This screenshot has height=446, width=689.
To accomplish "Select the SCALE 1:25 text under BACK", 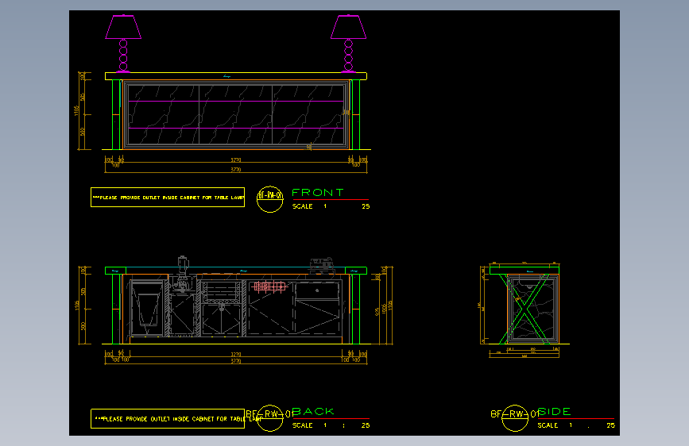I will click(x=331, y=425).
